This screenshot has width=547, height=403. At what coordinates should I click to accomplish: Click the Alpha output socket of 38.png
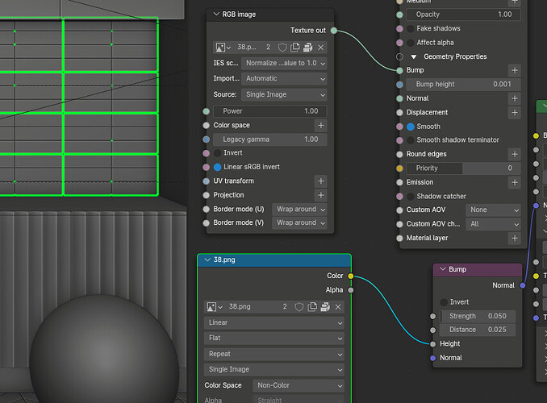pos(351,290)
